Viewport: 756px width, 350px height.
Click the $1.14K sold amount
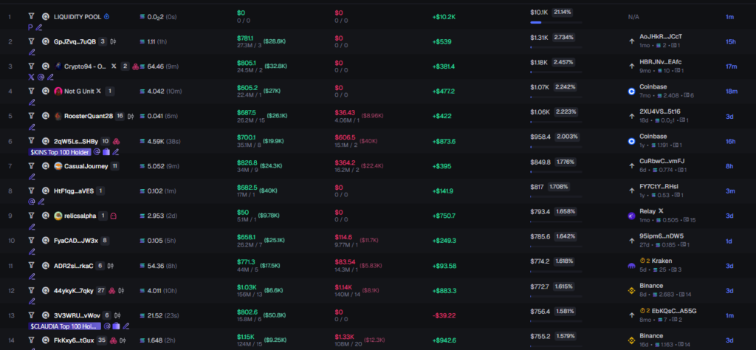pos(343,286)
